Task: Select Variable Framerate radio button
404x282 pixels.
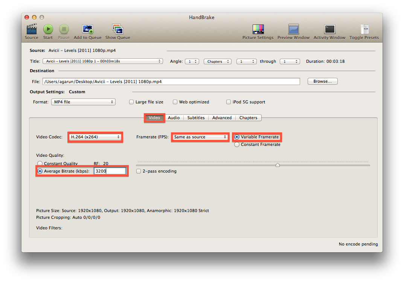Action: 237,137
